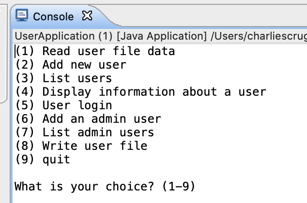Click the '(7) List admin users' line
This screenshot has height=203, width=307.
point(84,132)
